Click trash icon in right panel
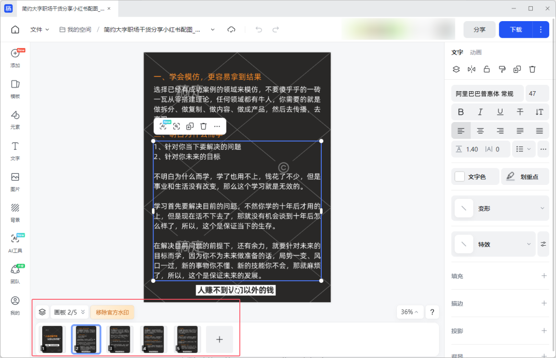 532,69
